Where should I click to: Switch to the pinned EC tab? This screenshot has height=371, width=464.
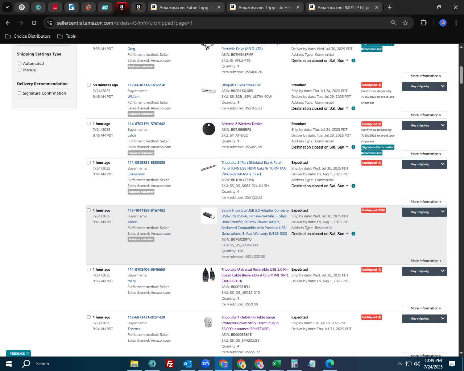click(x=105, y=7)
